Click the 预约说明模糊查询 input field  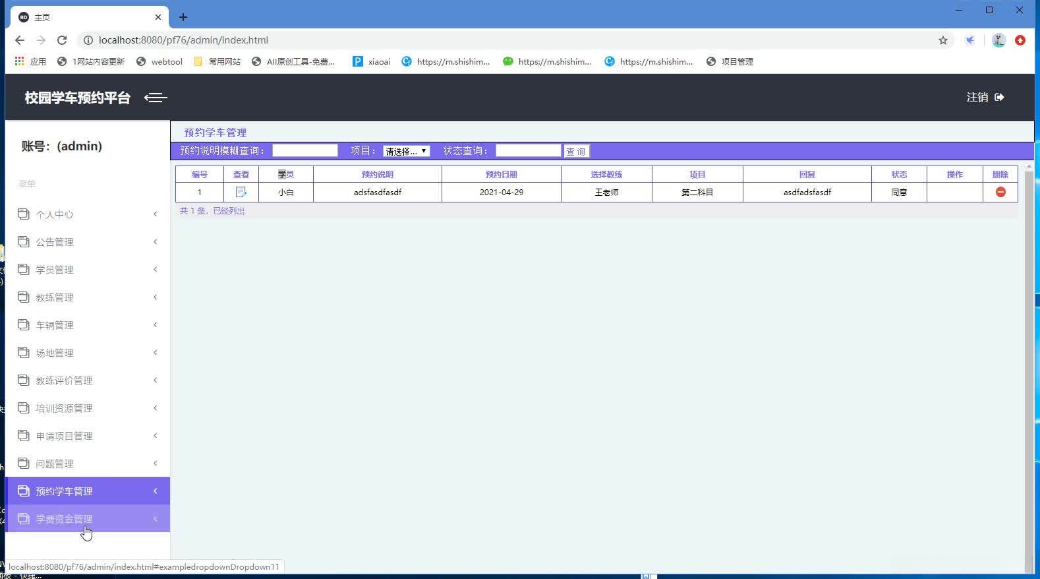305,150
